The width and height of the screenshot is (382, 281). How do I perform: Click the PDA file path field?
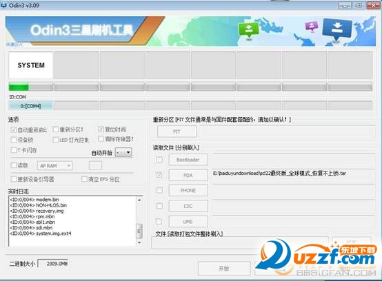tap(294, 175)
